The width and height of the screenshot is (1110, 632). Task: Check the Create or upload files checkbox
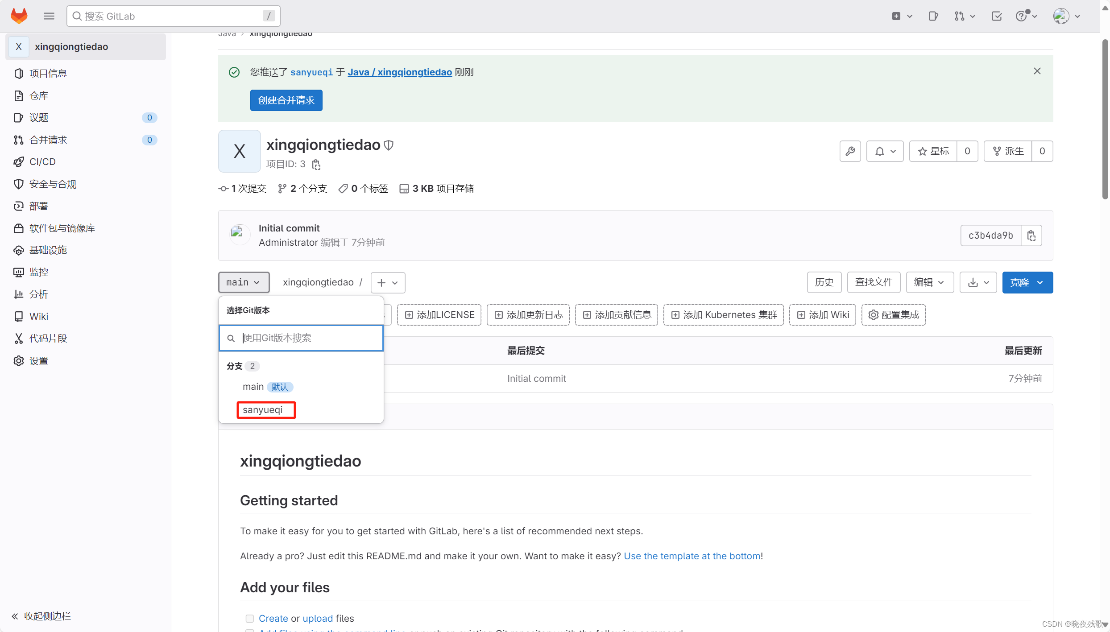coord(249,619)
